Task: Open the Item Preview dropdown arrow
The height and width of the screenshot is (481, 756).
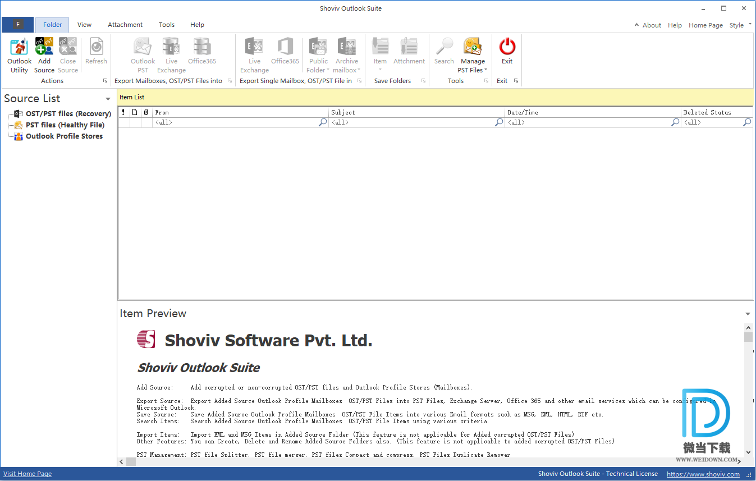Action: click(x=748, y=314)
